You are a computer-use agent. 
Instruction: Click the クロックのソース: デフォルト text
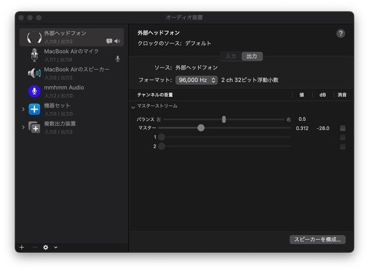click(174, 44)
